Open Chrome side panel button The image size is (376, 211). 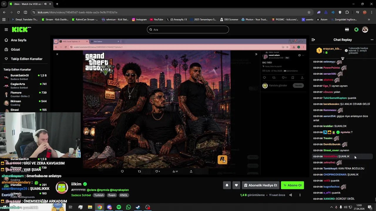(x=25, y=12)
